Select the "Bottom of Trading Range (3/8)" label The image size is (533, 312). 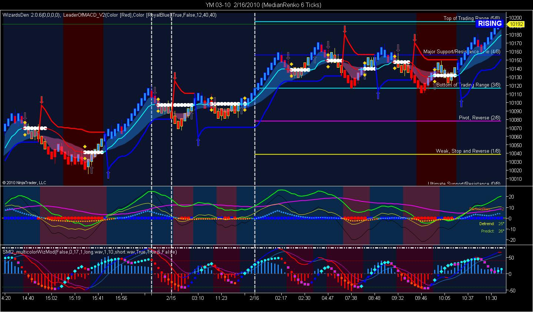click(468, 85)
